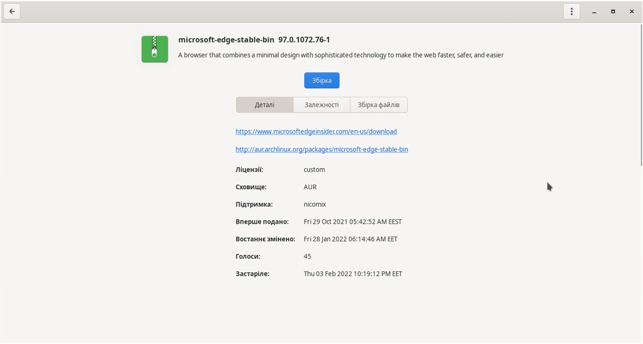
Task: Click the 'Сховище:' label
Action: pos(251,187)
